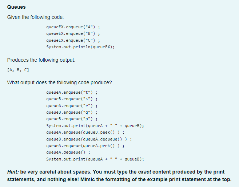Click the queueA.enqueue(queueB.peek()) line

[x=85, y=132]
